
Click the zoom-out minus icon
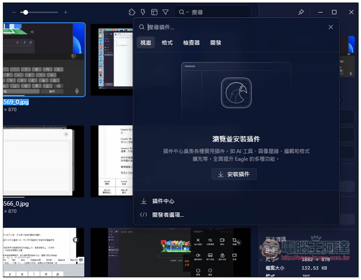coord(14,12)
